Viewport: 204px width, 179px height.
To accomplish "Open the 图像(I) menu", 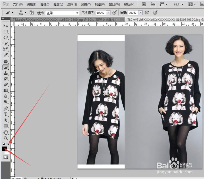I will pos(45,4).
